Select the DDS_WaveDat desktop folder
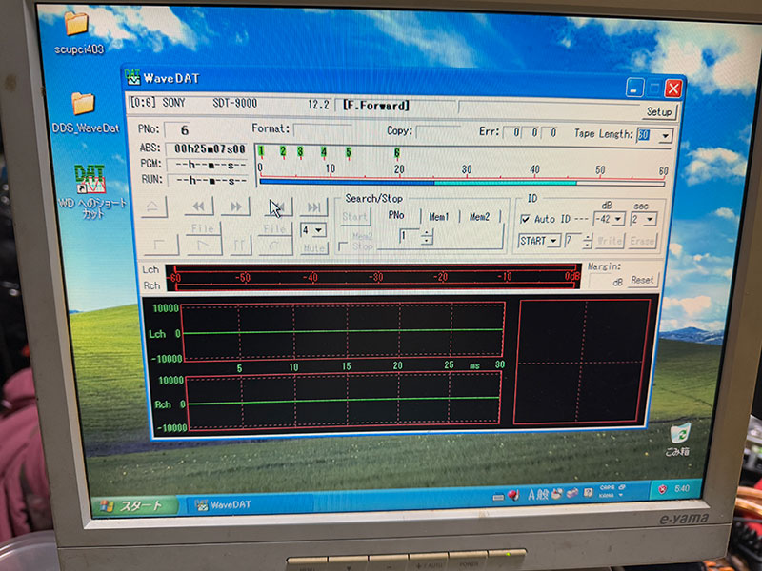 [x=85, y=112]
